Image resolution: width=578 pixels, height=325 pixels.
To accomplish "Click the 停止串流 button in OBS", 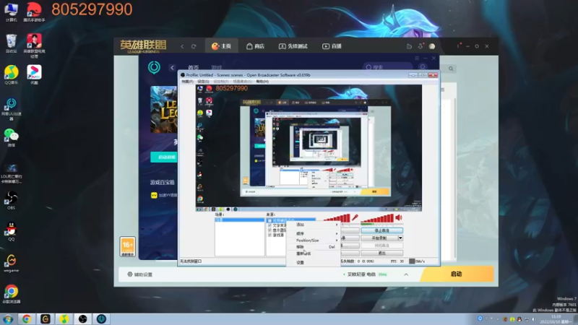I will pyautogui.click(x=381, y=230).
